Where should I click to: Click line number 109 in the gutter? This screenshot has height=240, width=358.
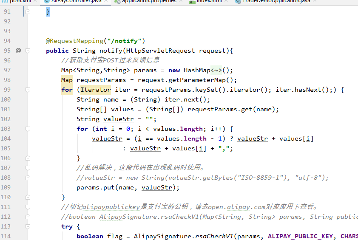pos(6,187)
